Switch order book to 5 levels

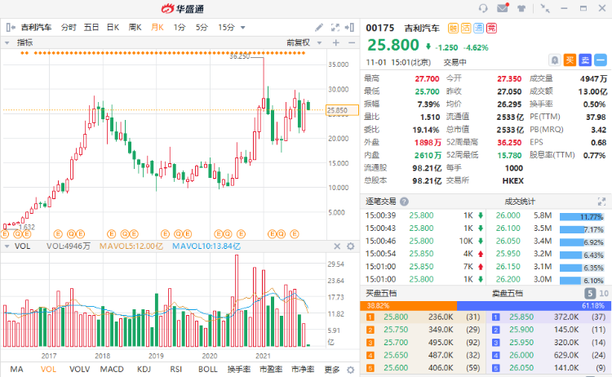[x=590, y=293]
